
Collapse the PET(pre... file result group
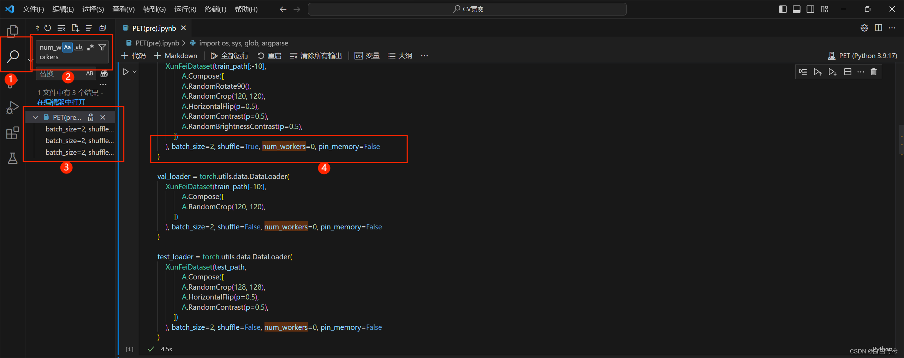35,117
